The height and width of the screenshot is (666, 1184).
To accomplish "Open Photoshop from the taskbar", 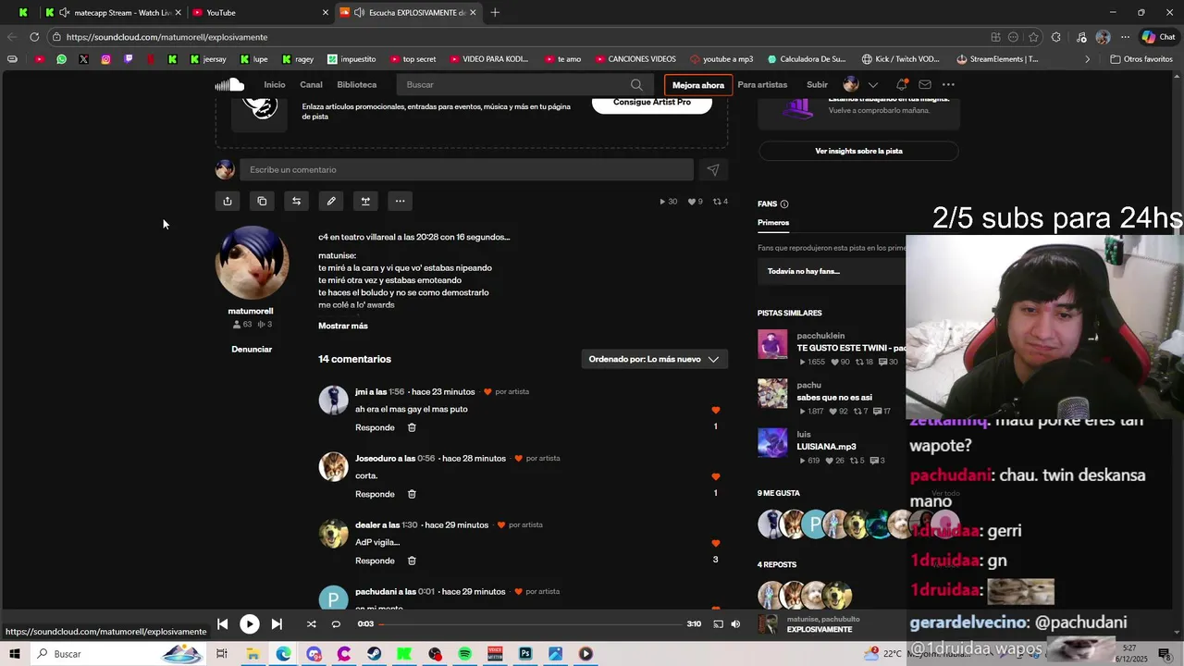I will pos(525,654).
